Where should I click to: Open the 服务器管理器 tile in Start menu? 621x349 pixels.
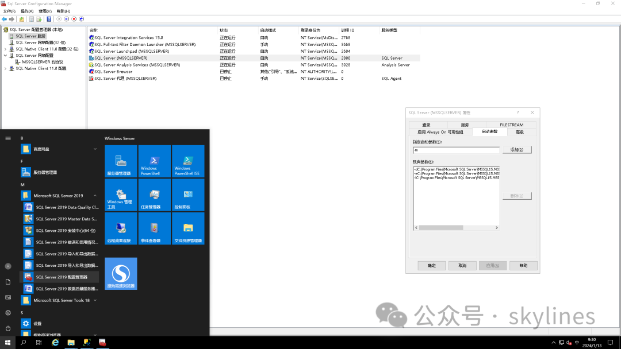[x=121, y=161]
